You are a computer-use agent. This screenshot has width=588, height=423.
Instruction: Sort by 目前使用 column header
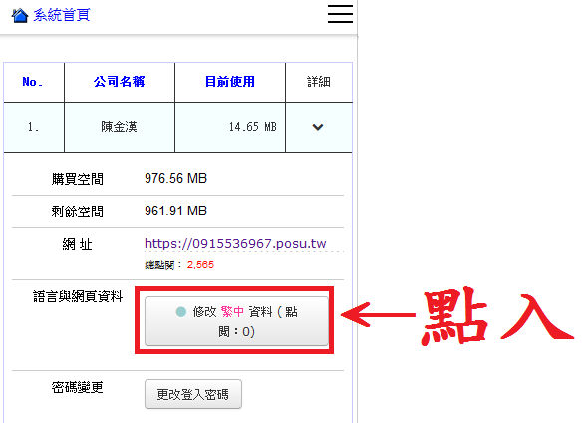pos(230,82)
